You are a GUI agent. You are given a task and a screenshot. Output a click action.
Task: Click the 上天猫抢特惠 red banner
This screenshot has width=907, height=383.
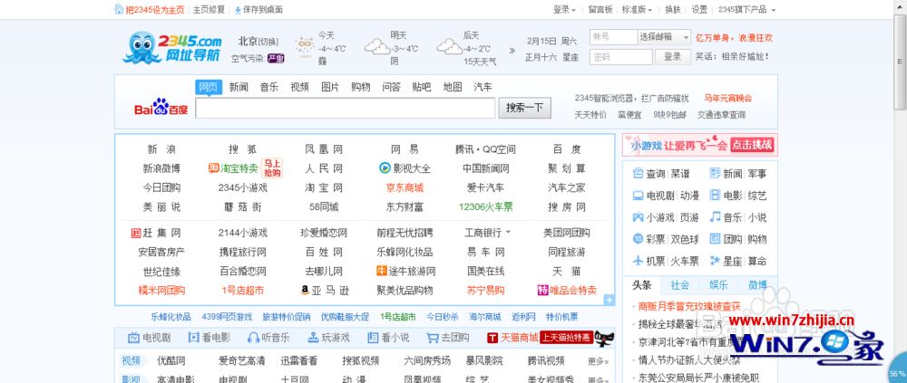[567, 338]
